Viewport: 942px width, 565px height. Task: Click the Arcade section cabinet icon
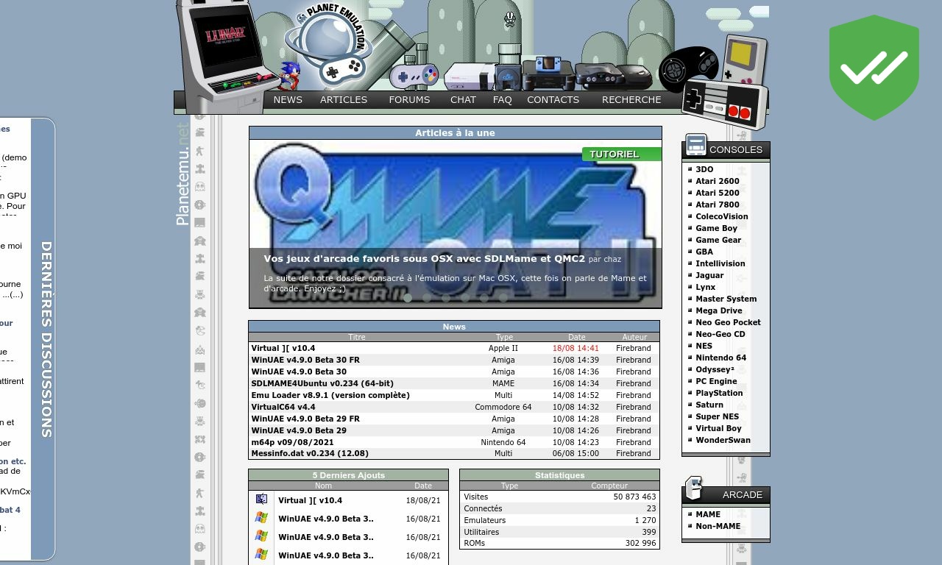[x=694, y=489]
